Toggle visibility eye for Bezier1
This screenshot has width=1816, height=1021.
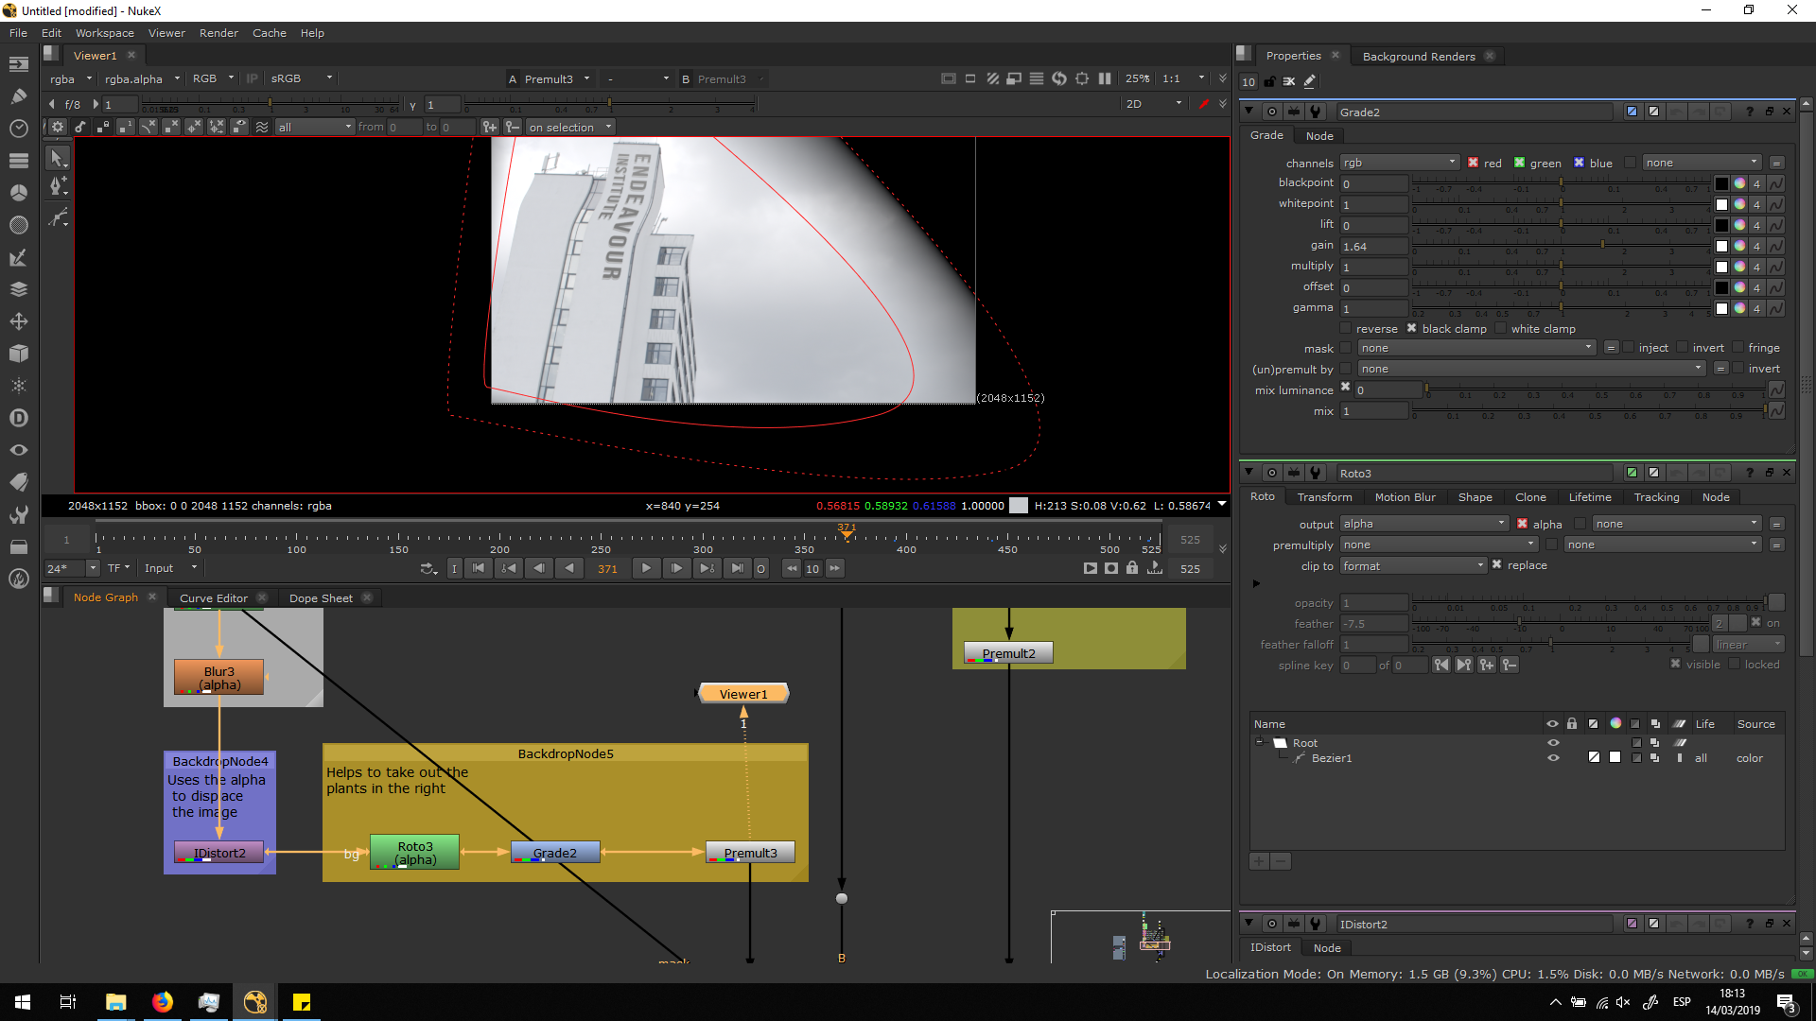click(1552, 758)
